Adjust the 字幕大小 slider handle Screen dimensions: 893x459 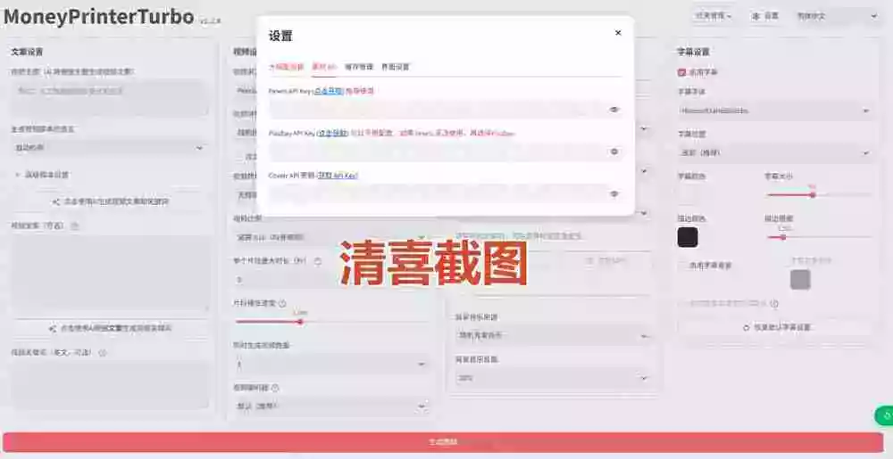coord(813,195)
